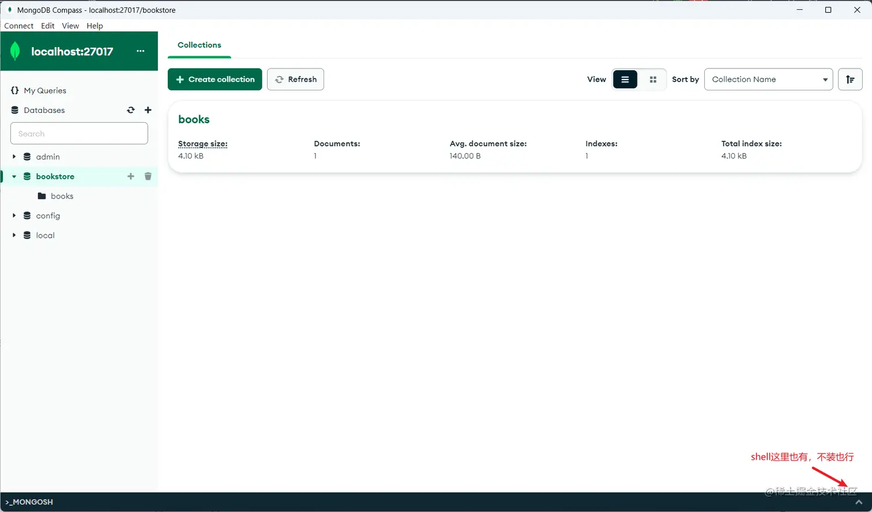Expand the shell with the chevron icon
872x512 pixels.
859,502
